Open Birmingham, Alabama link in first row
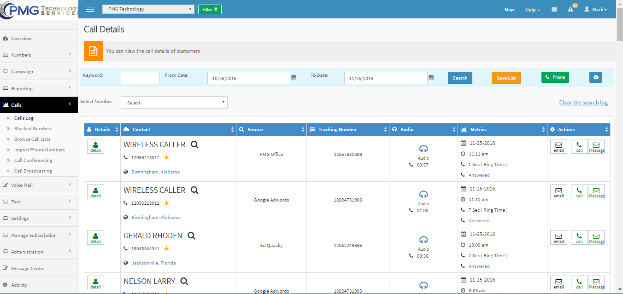The width and height of the screenshot is (623, 294). [x=156, y=172]
